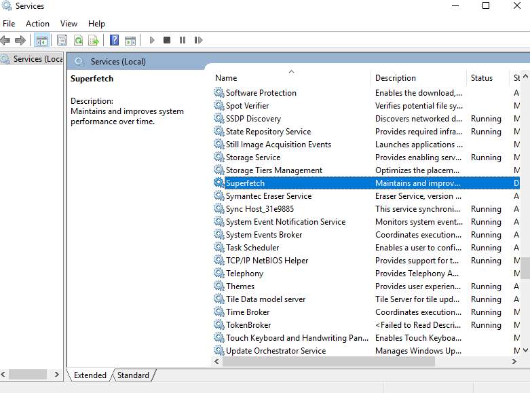Click Running status of Themes service
The image size is (530, 393).
[x=486, y=286]
